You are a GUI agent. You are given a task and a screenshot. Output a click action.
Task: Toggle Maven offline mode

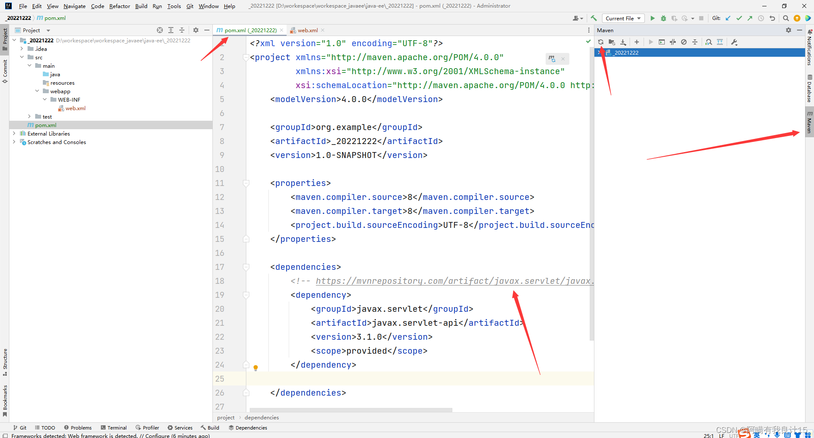click(673, 42)
